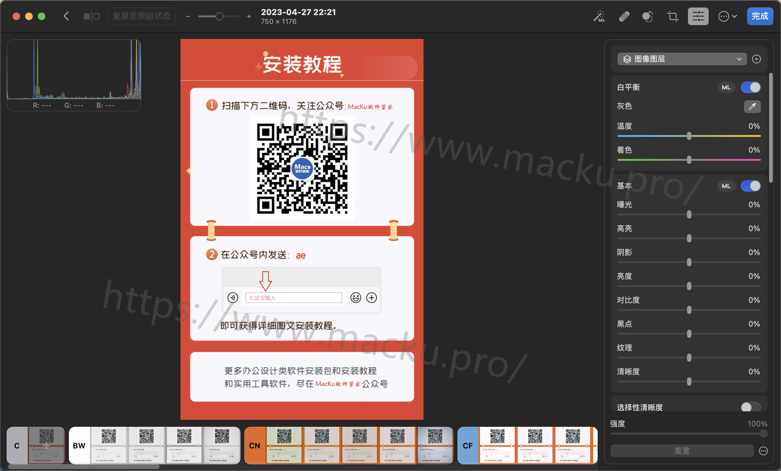Adjust the 曝光 slider
This screenshot has height=471, width=781.
pos(689,214)
